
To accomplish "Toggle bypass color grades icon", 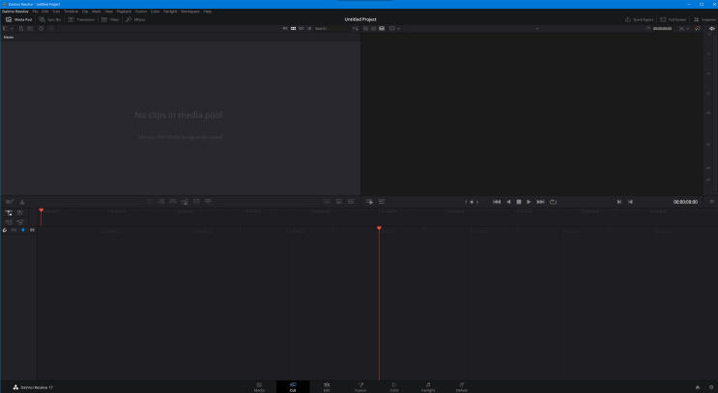I will tap(697, 28).
